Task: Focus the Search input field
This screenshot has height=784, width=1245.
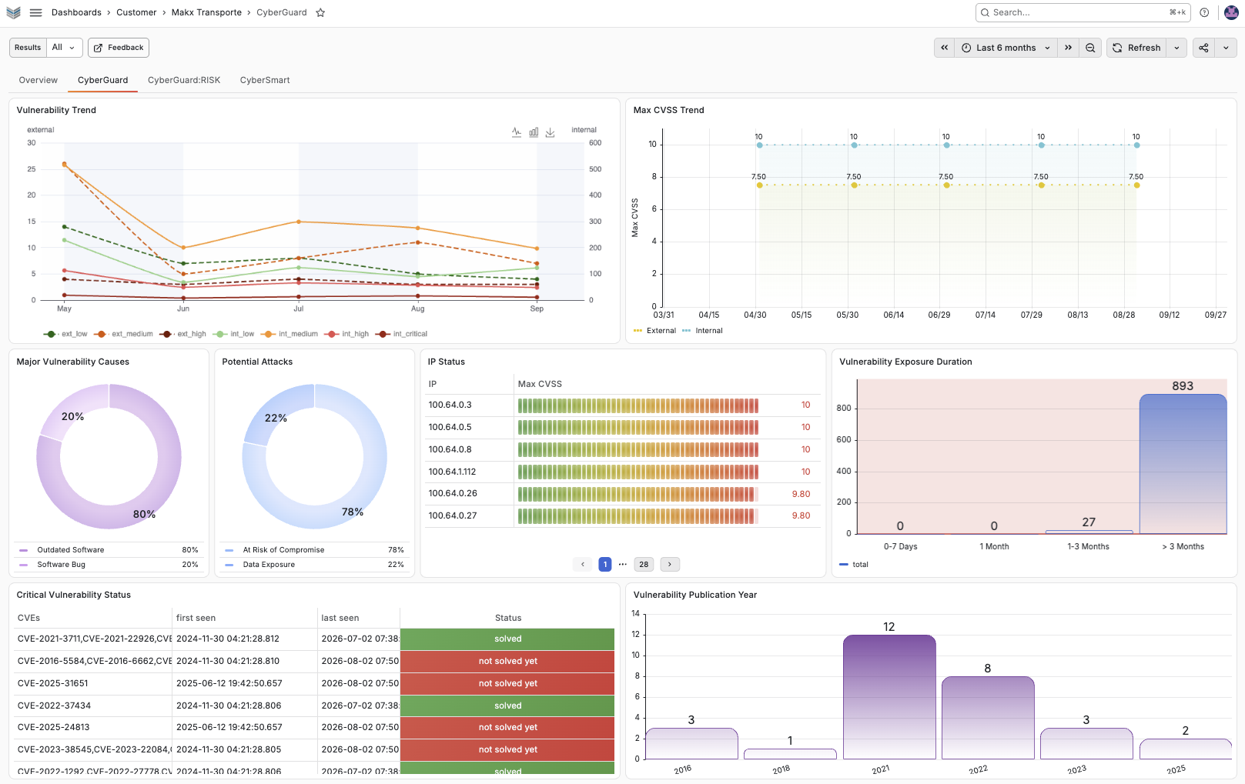Action: click(1083, 12)
